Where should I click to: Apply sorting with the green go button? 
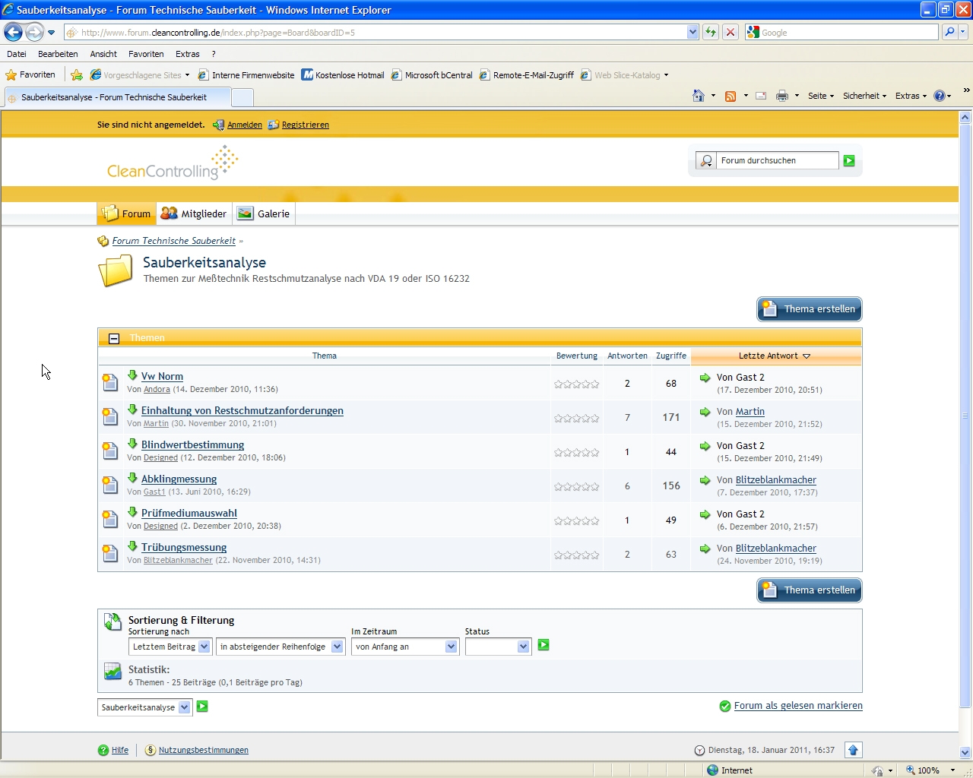(544, 645)
